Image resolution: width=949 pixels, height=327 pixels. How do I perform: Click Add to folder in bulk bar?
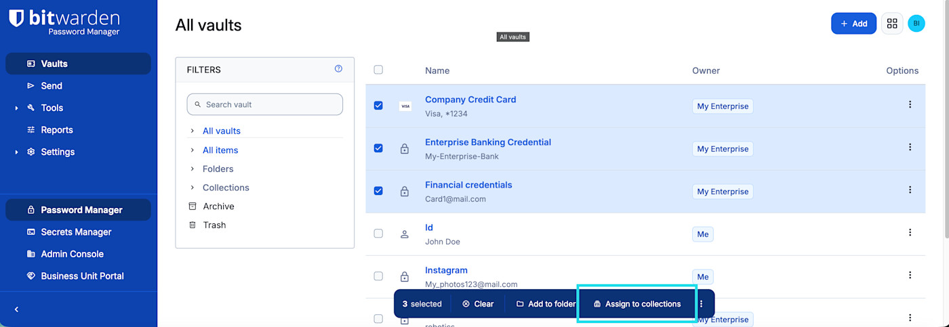tap(546, 304)
